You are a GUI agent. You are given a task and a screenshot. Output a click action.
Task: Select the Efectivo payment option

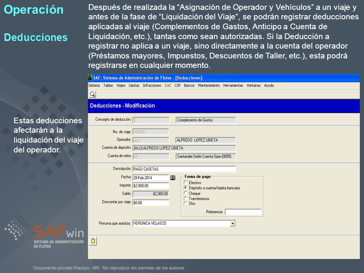(x=185, y=182)
